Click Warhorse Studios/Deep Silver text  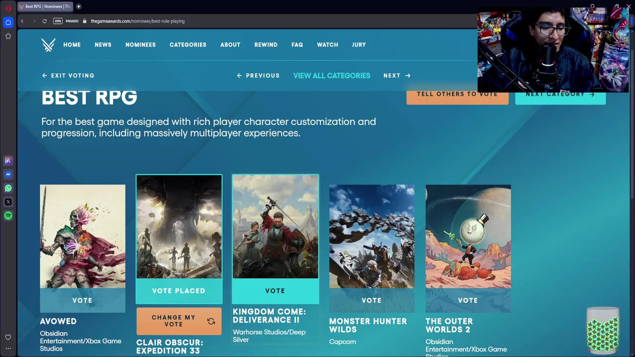coord(269,336)
